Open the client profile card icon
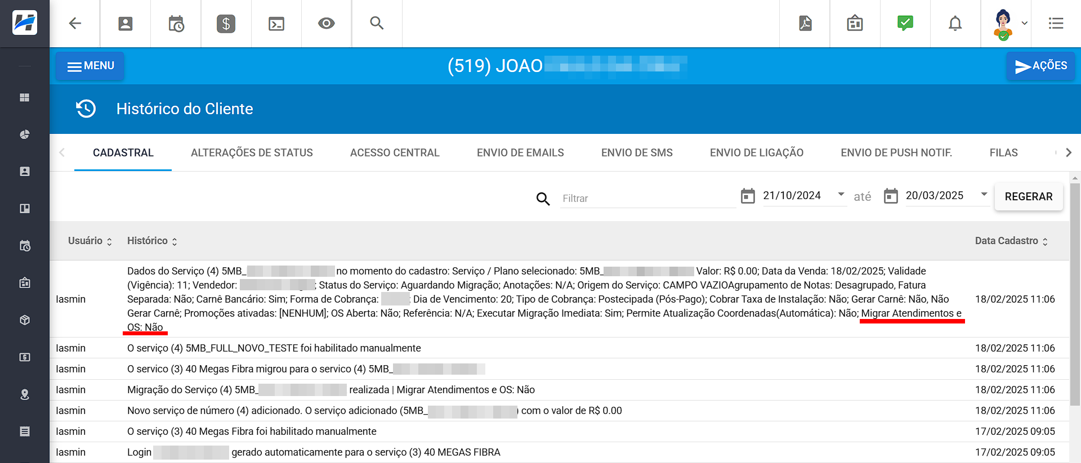Screen dimensions: 1081x463 (125, 24)
